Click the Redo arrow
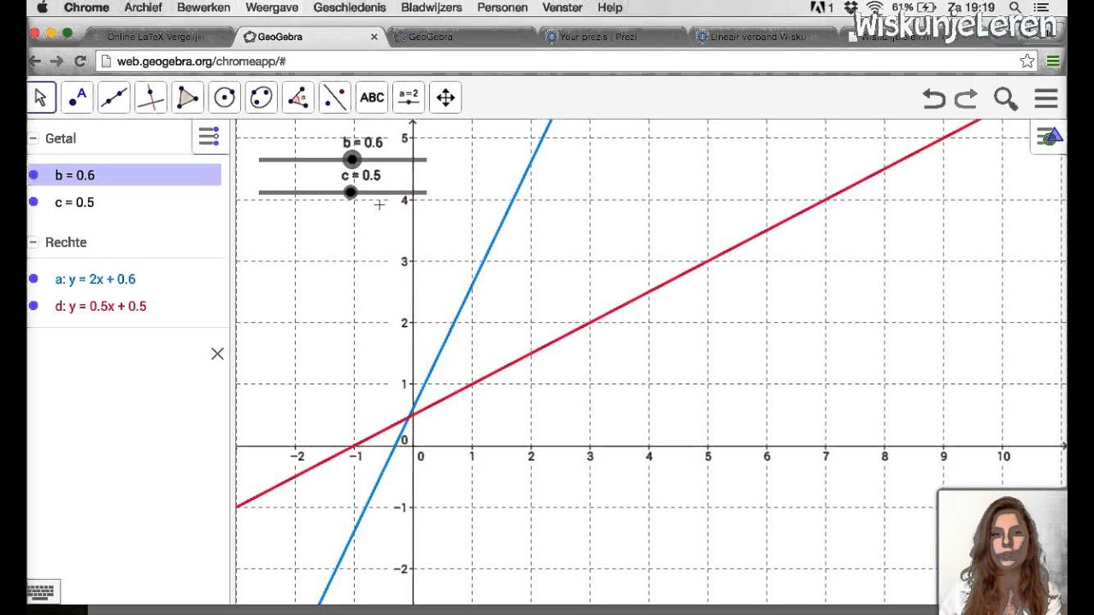Image resolution: width=1094 pixels, height=615 pixels. 966,98
